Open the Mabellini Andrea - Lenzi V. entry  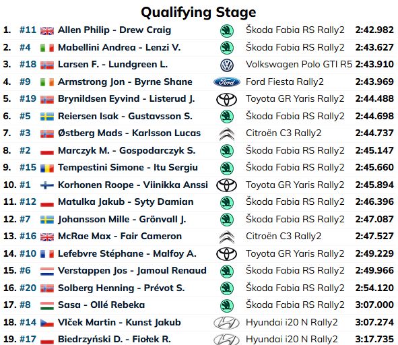tap(119, 48)
